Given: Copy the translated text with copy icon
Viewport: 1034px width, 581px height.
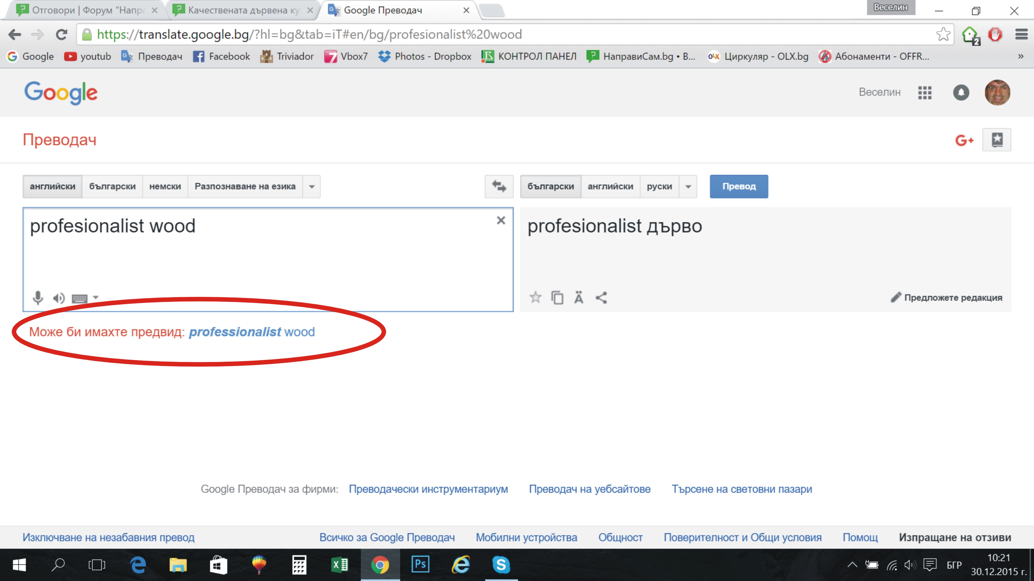Looking at the screenshot, I should (557, 297).
